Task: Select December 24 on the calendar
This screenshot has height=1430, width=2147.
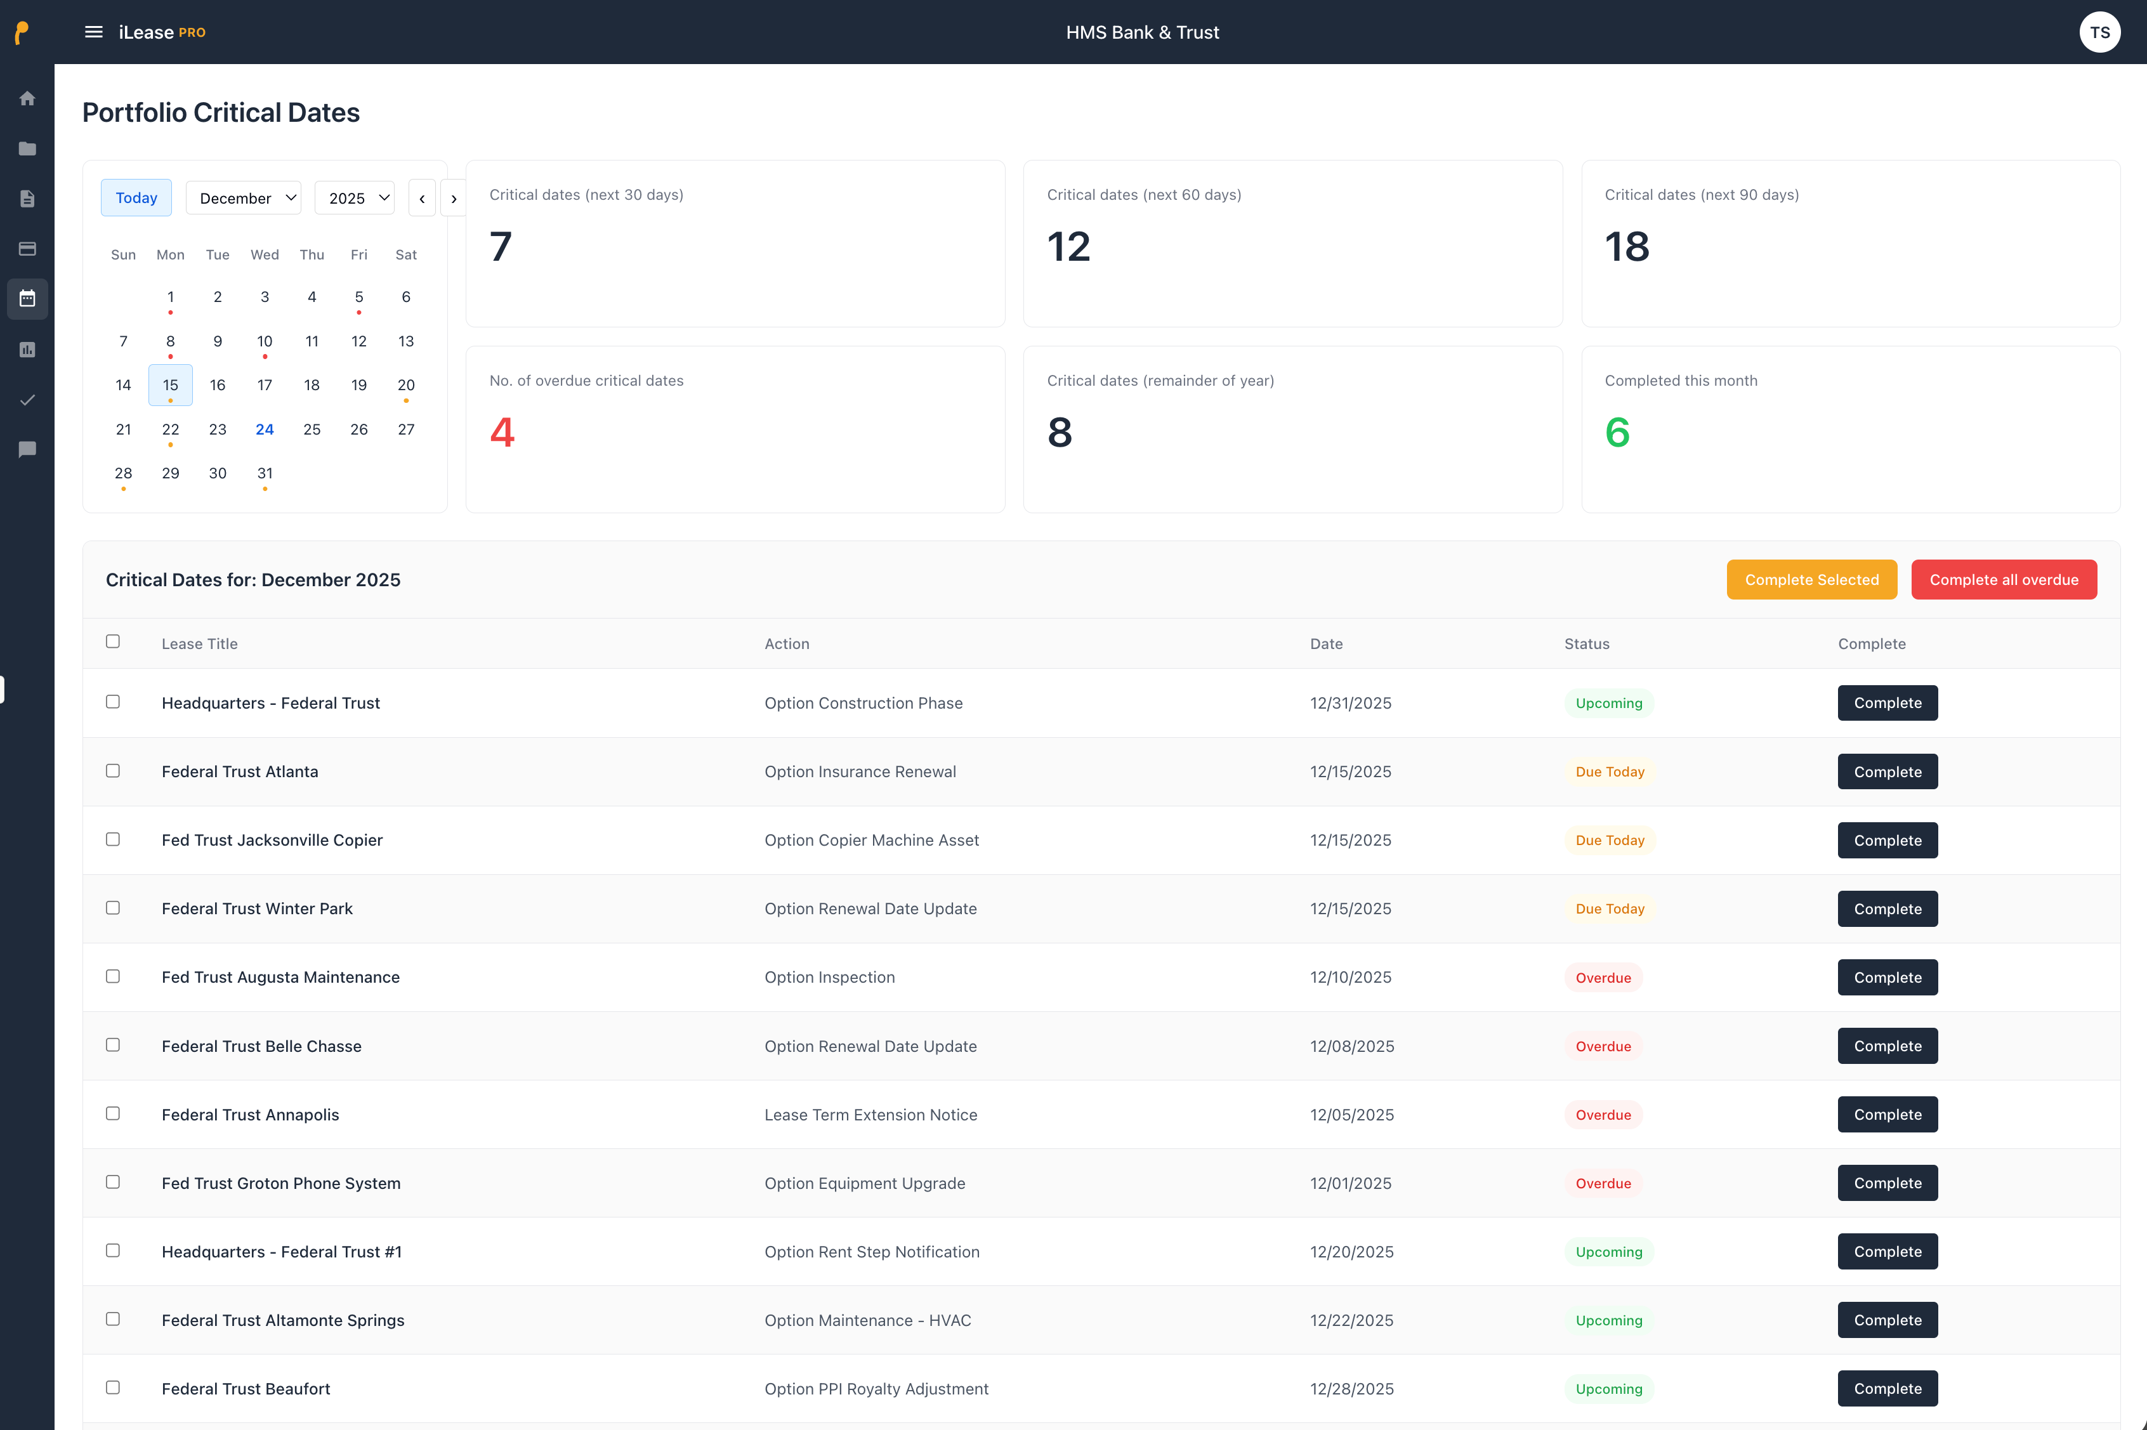Action: [265, 429]
